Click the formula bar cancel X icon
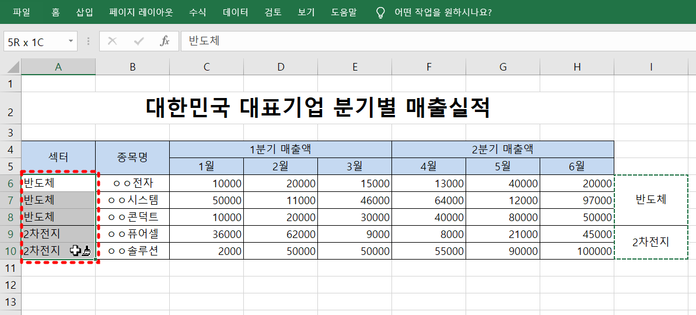The width and height of the screenshot is (696, 315). click(112, 41)
